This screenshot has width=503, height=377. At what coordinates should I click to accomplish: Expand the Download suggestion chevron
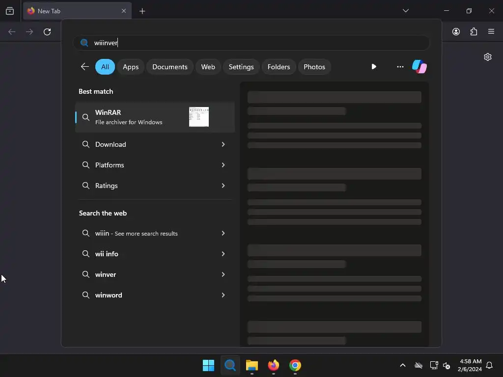point(224,144)
